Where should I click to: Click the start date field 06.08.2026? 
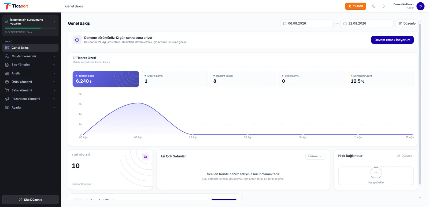pyautogui.click(x=307, y=24)
